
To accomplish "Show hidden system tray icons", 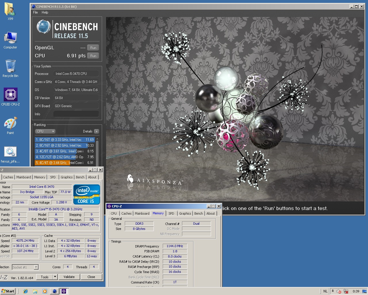I will [x=333, y=291].
